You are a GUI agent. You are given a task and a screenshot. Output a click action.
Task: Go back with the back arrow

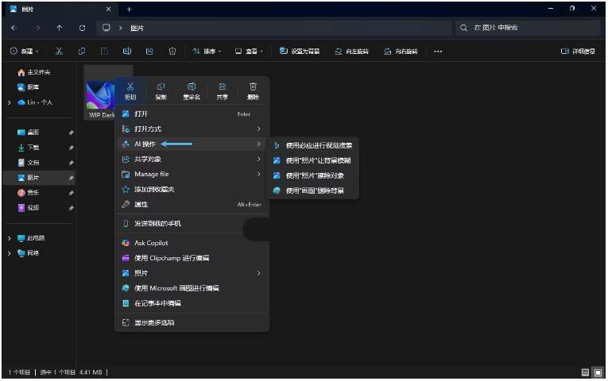tap(14, 28)
